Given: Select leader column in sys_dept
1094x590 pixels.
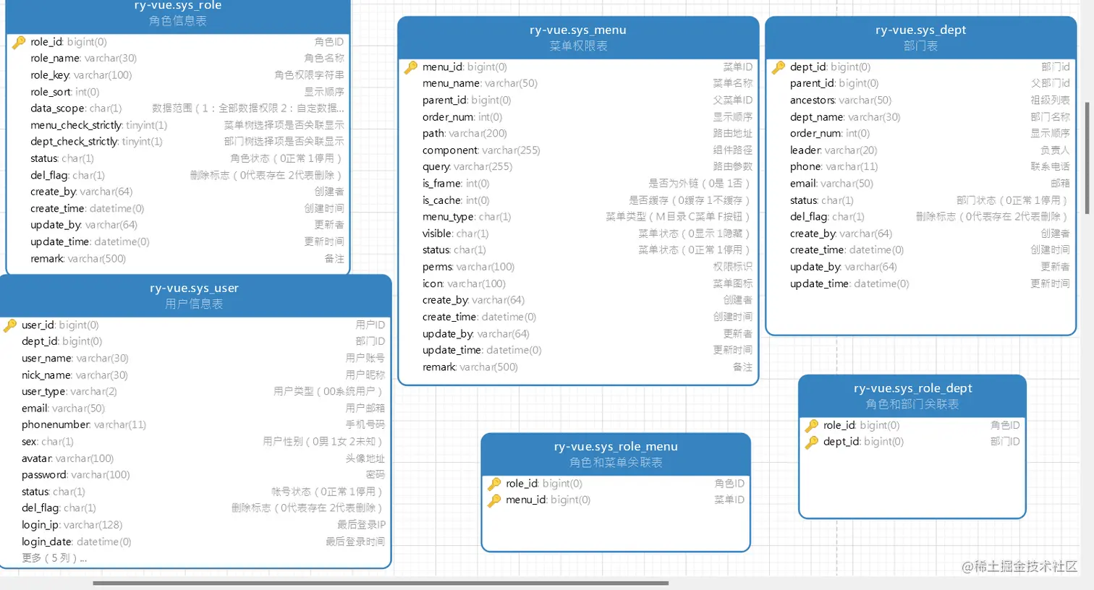Looking at the screenshot, I should (x=920, y=150).
